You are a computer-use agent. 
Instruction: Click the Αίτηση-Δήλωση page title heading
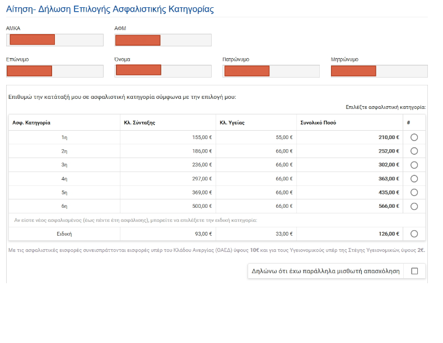pos(109,9)
